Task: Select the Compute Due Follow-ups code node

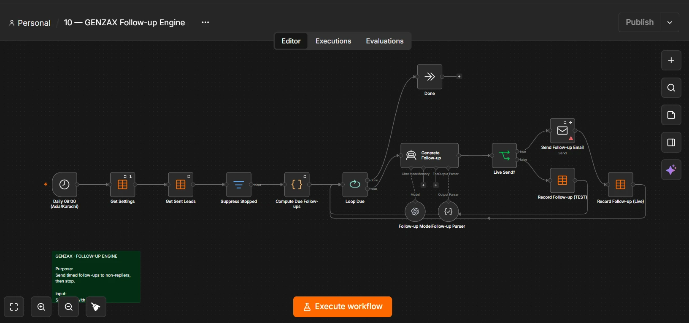Action: tap(297, 184)
